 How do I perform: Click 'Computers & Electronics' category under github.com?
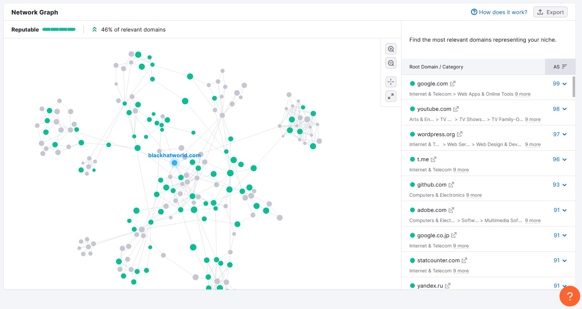click(437, 195)
